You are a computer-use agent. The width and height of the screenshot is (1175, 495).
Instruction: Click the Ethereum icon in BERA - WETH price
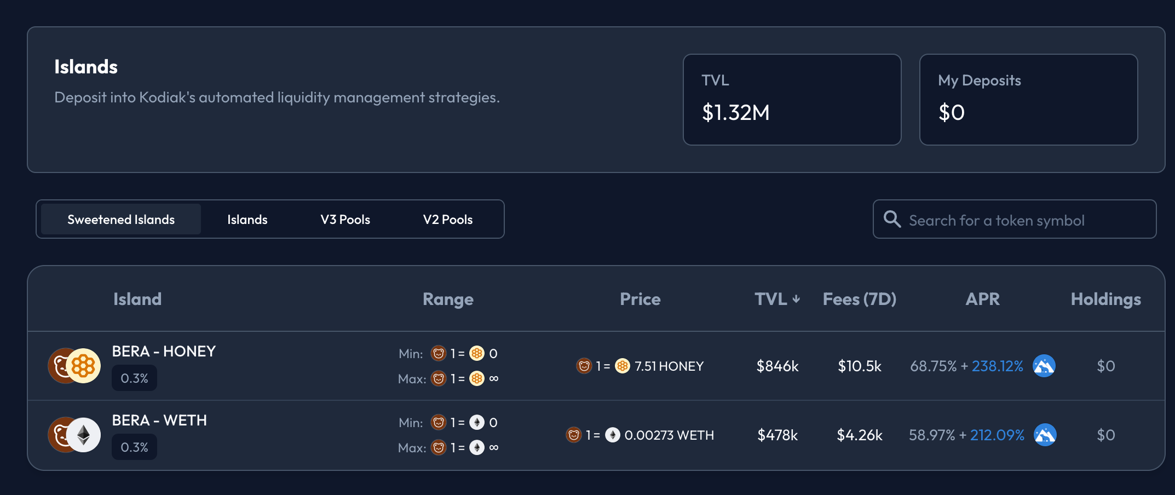pos(613,435)
